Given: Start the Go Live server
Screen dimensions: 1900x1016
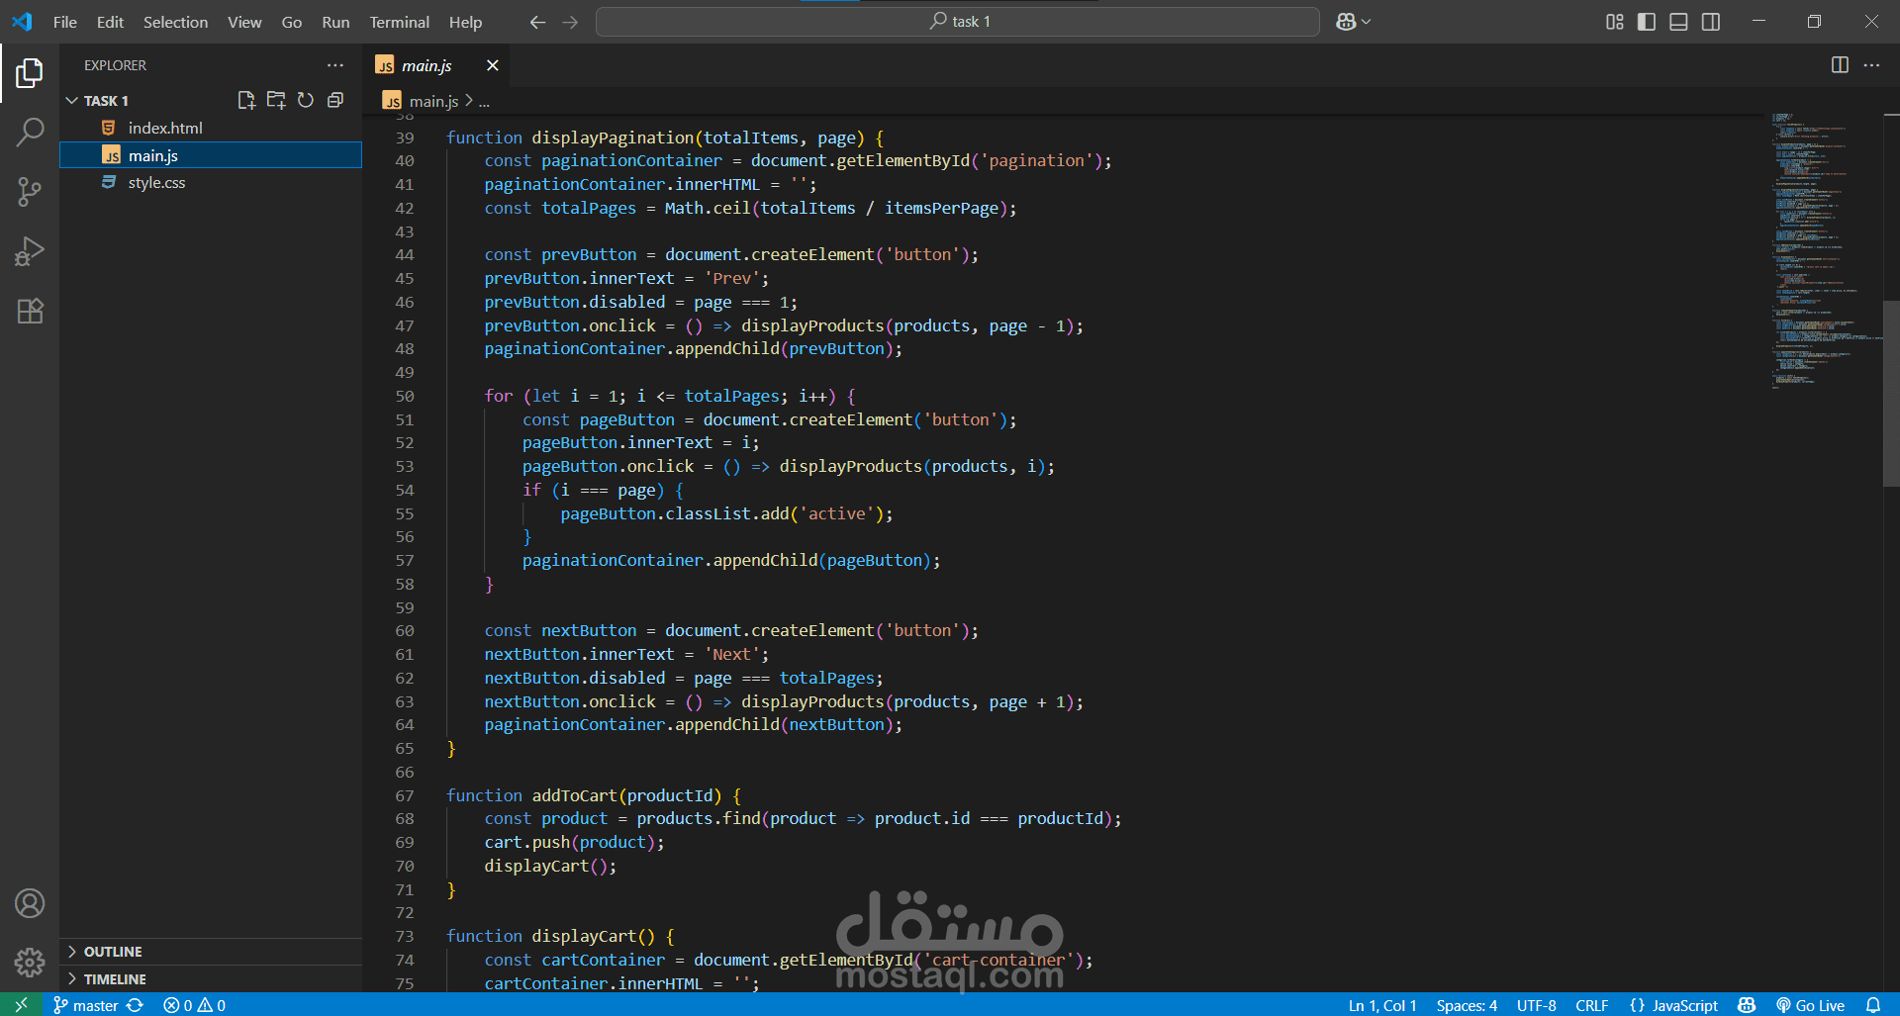Looking at the screenshot, I should (1810, 1005).
